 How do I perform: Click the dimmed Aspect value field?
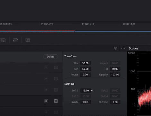coord(115,63)
